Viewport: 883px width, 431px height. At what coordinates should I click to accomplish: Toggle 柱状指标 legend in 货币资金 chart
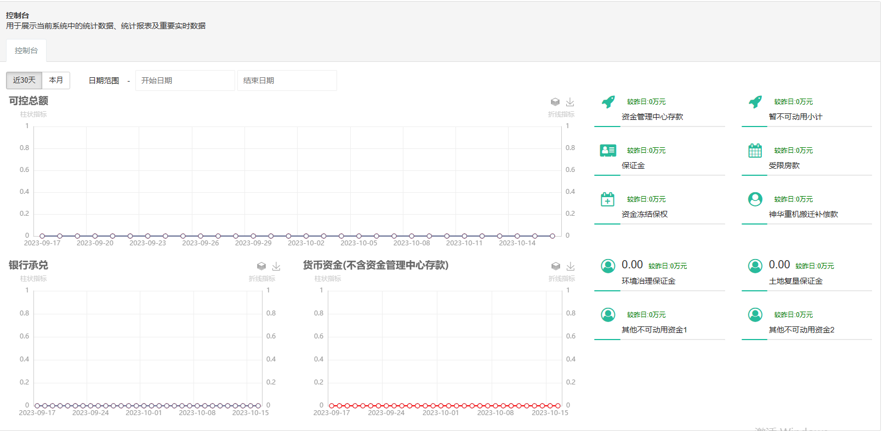tap(328, 279)
